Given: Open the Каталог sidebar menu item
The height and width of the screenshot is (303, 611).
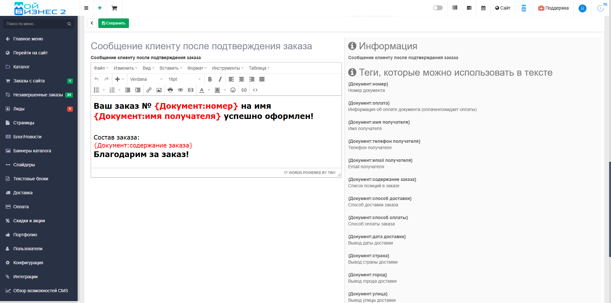Looking at the screenshot, I should pos(21,67).
